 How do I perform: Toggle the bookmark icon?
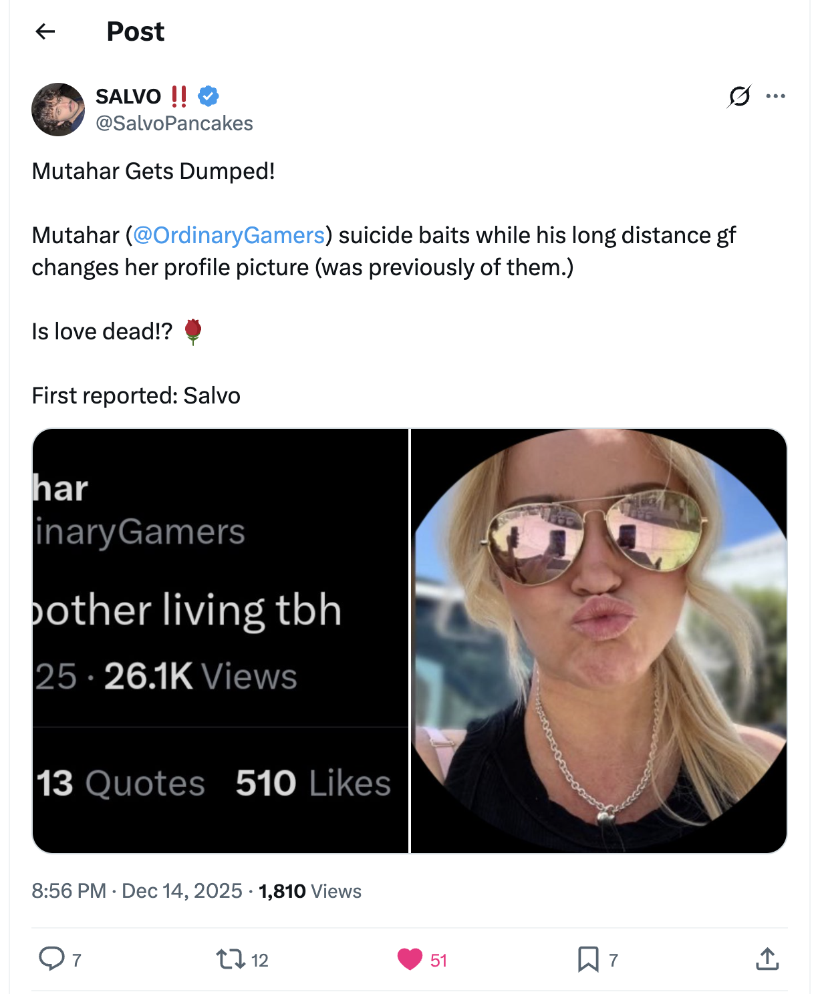click(x=588, y=959)
